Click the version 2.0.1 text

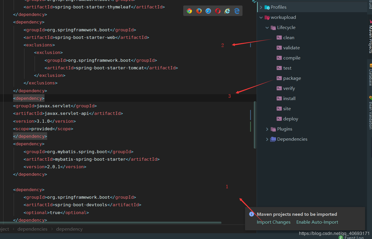point(54,167)
